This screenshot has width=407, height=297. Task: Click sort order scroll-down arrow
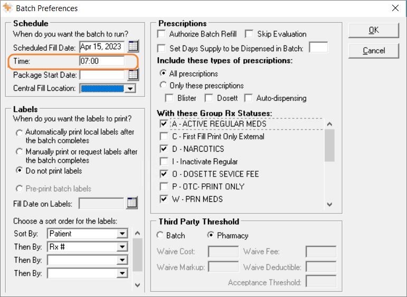(x=138, y=285)
